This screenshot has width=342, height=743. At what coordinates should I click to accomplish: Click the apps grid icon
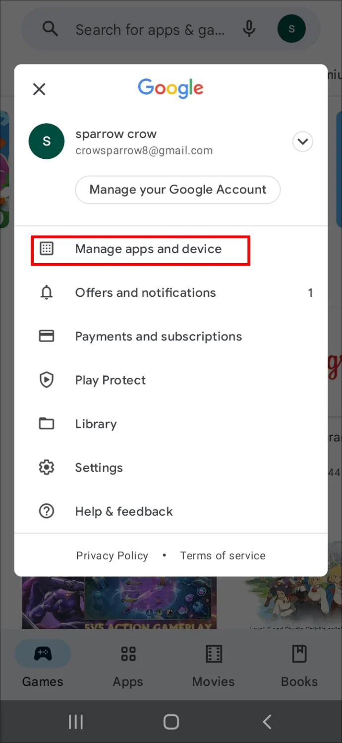pyautogui.click(x=47, y=249)
